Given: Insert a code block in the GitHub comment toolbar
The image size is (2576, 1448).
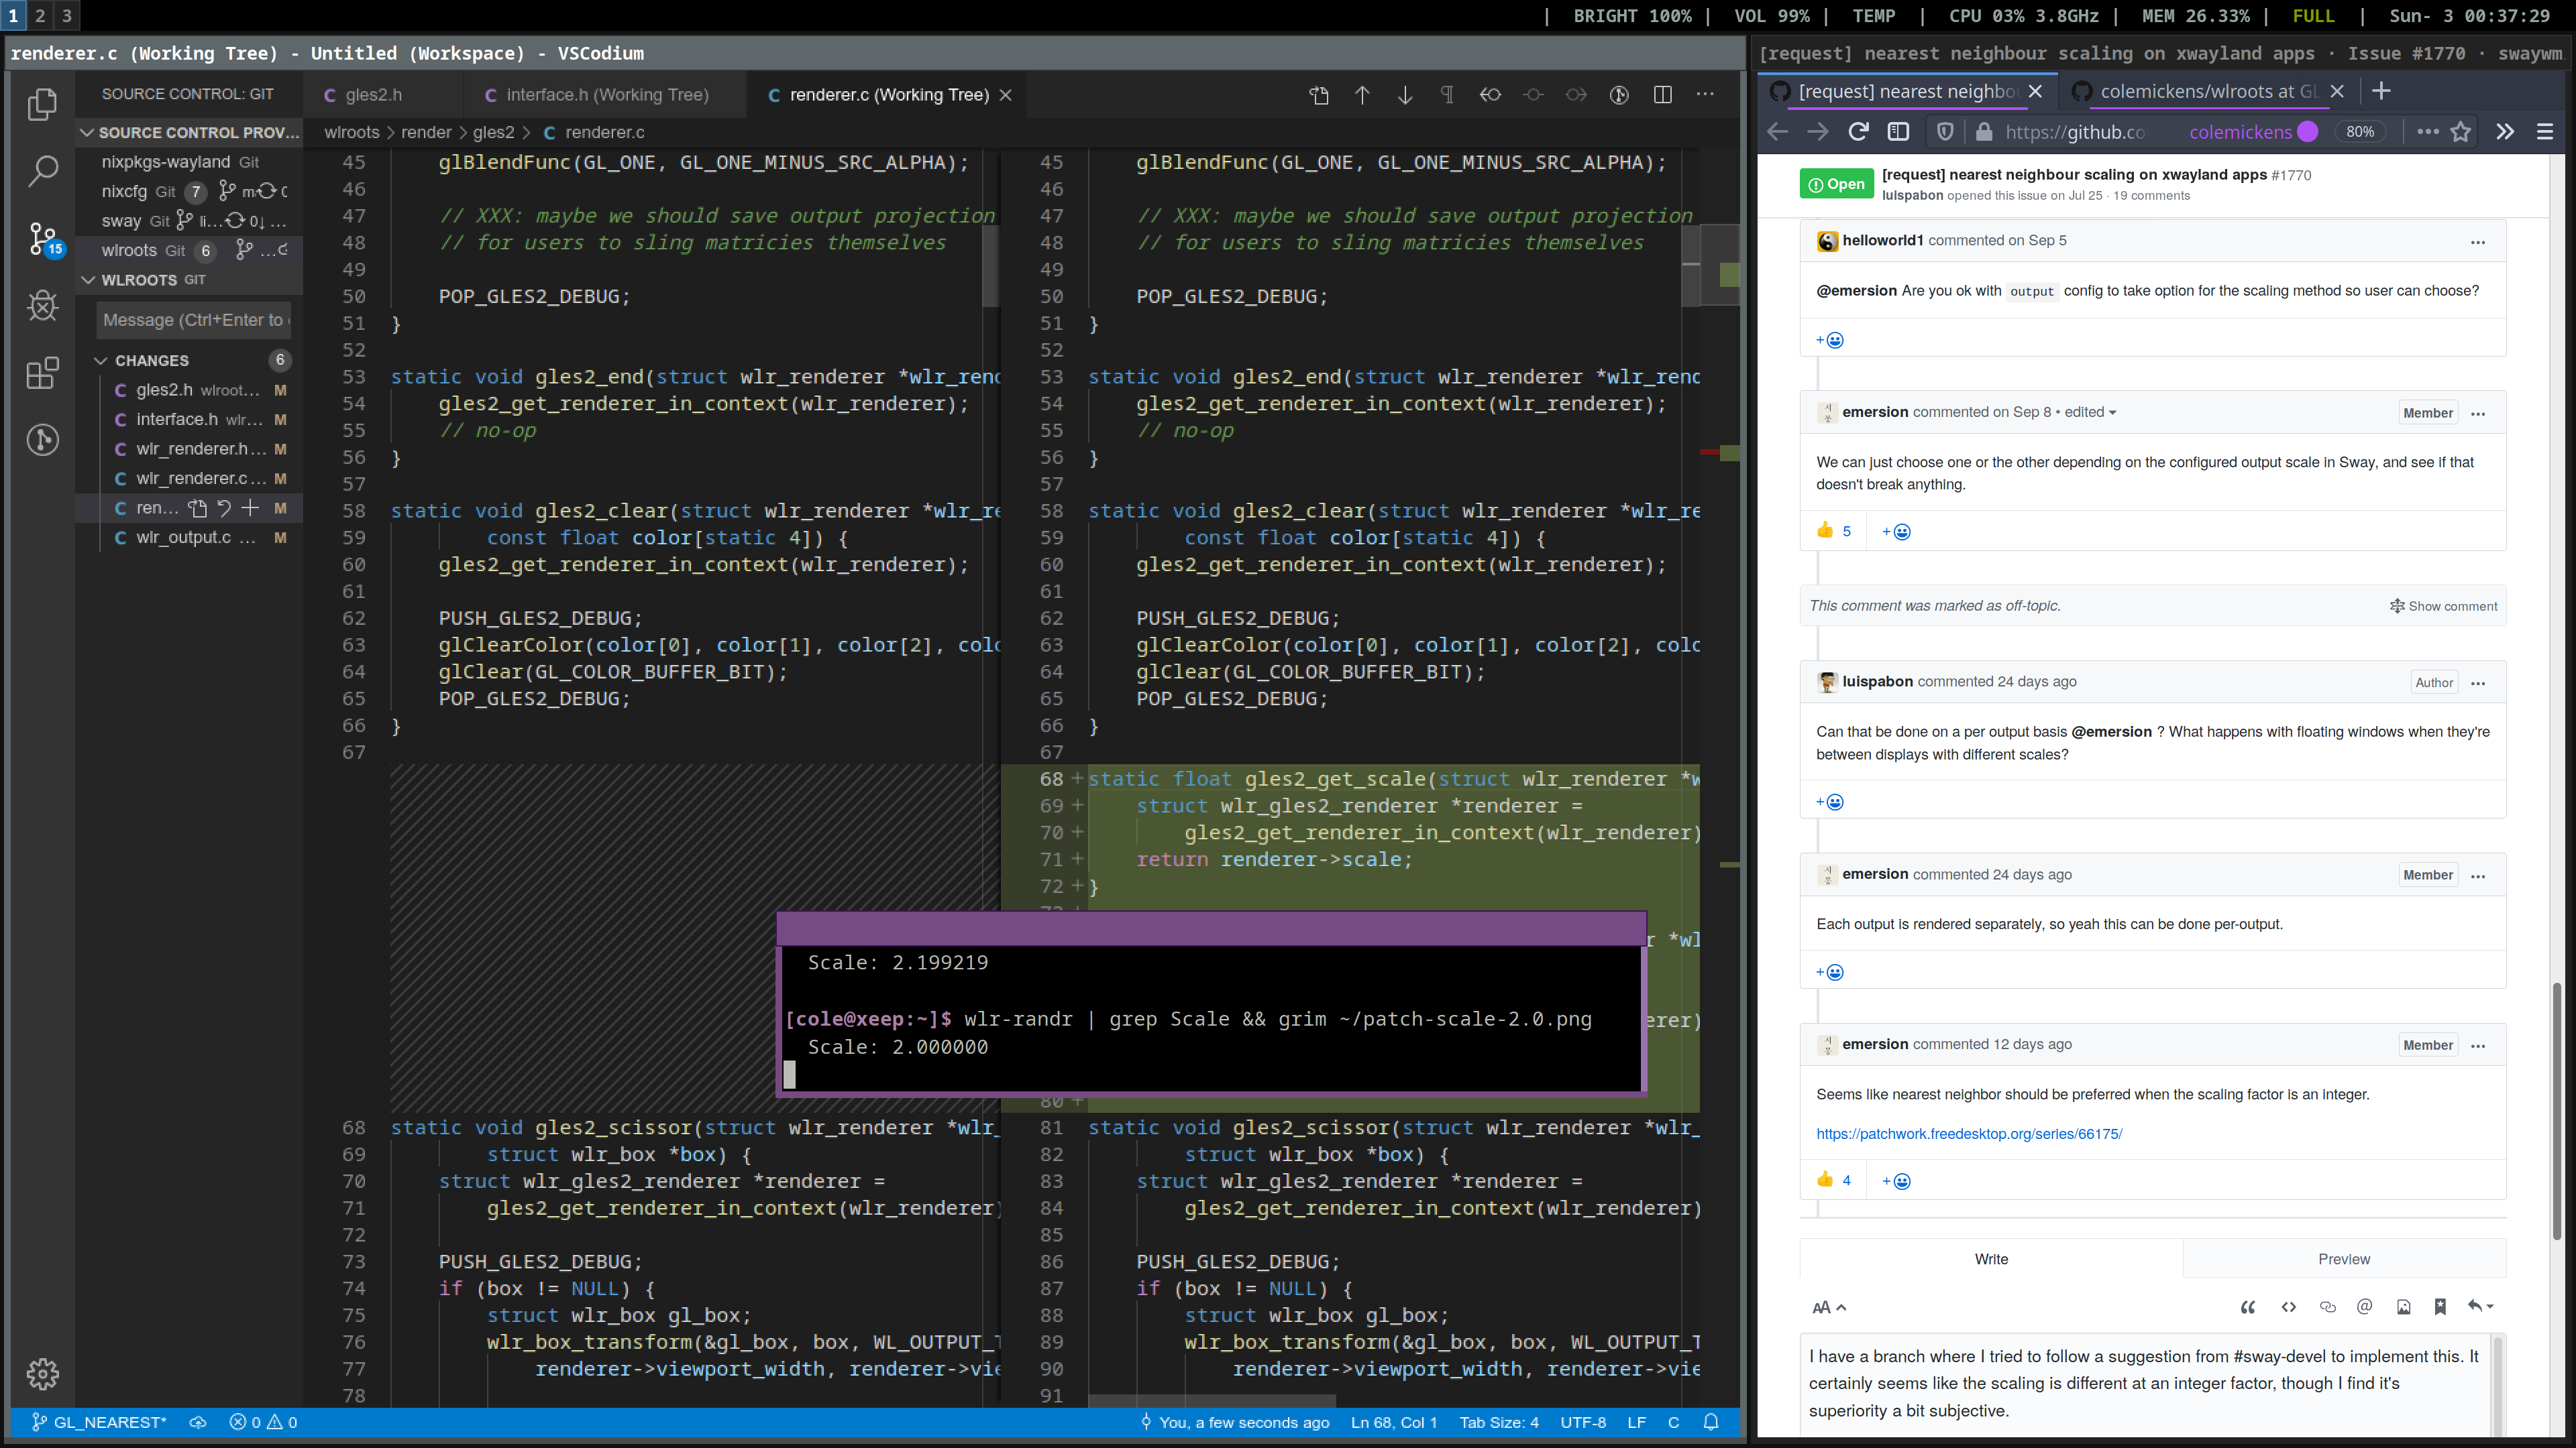Looking at the screenshot, I should (2289, 1306).
